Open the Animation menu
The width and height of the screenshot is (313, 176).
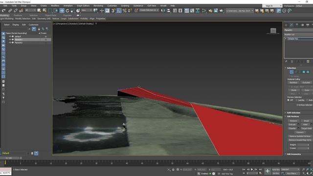tap(68, 6)
